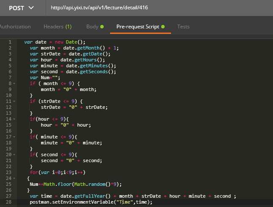Click on 'getMonth' in line 2
Image resolution: width=273 pixels, height=207 pixels.
click(x=88, y=48)
